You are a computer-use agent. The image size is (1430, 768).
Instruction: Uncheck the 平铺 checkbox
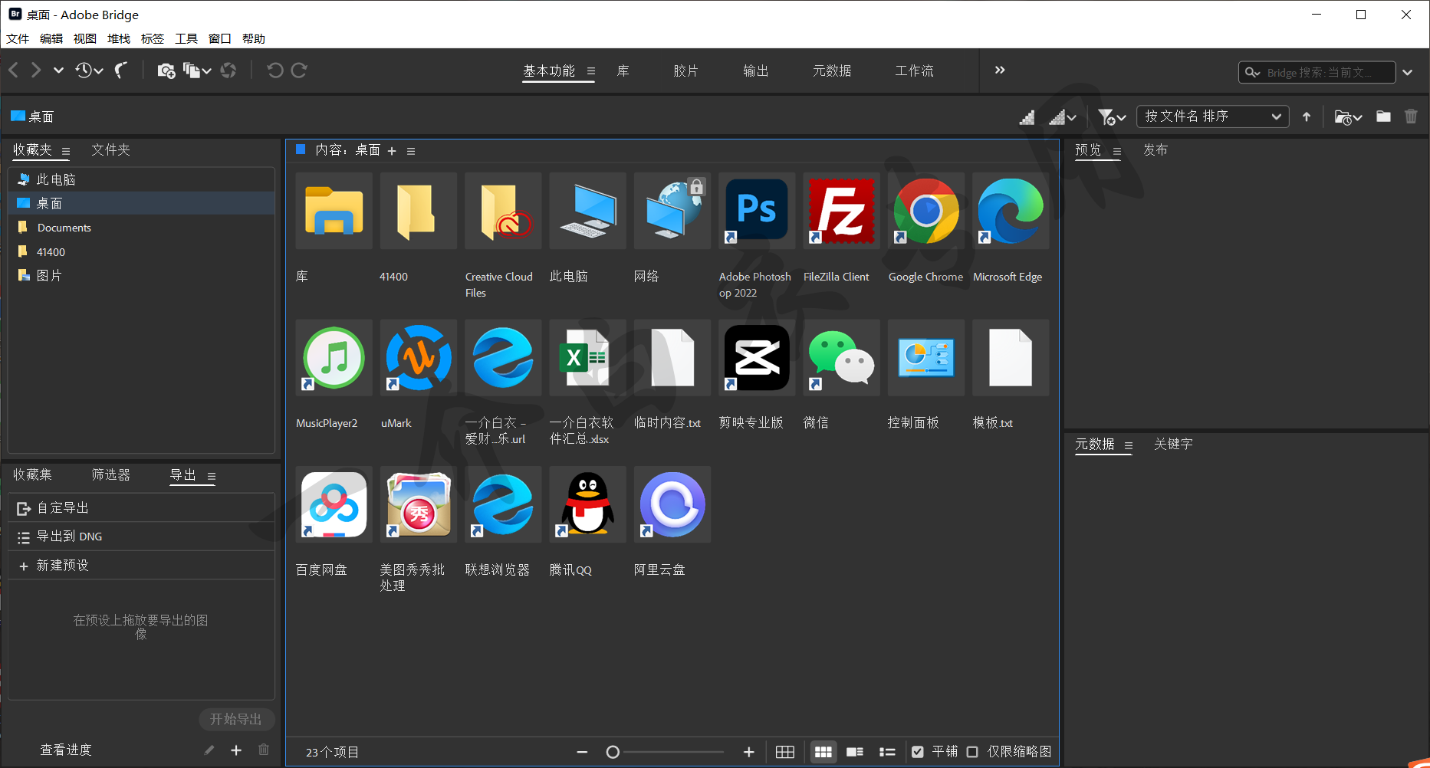pyautogui.click(x=918, y=752)
